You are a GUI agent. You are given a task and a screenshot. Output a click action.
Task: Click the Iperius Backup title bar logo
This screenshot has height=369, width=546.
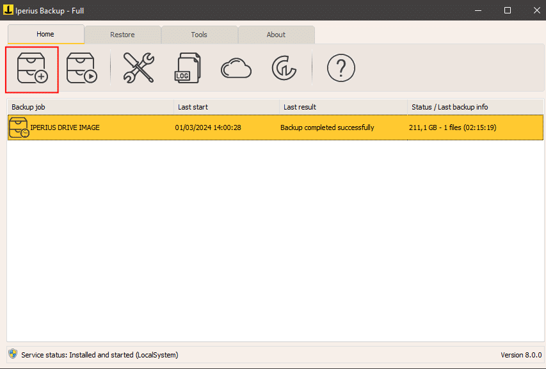10,10
